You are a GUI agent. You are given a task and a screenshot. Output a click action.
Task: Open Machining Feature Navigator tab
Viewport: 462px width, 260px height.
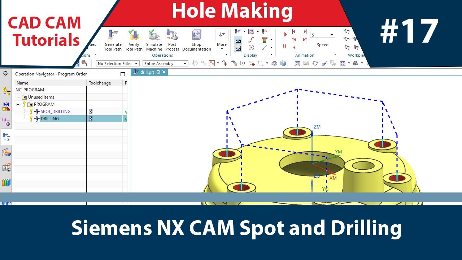point(6,152)
